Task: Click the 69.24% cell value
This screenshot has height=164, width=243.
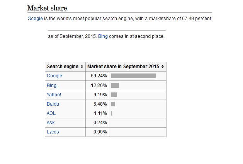Action: point(99,76)
